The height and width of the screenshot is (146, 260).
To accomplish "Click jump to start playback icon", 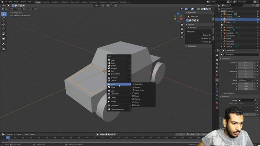I will point(101,134).
